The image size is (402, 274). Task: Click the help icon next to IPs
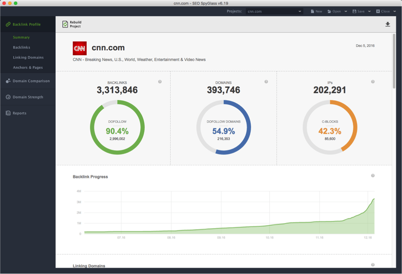(x=373, y=82)
